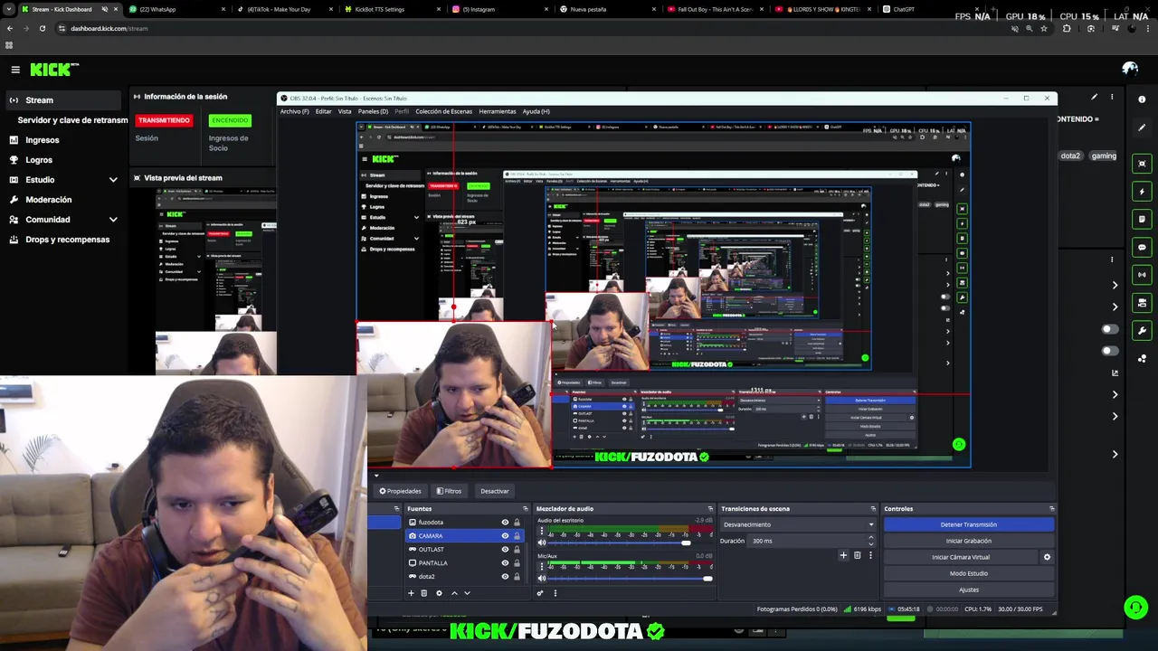Select the green note page icon

(1142, 219)
